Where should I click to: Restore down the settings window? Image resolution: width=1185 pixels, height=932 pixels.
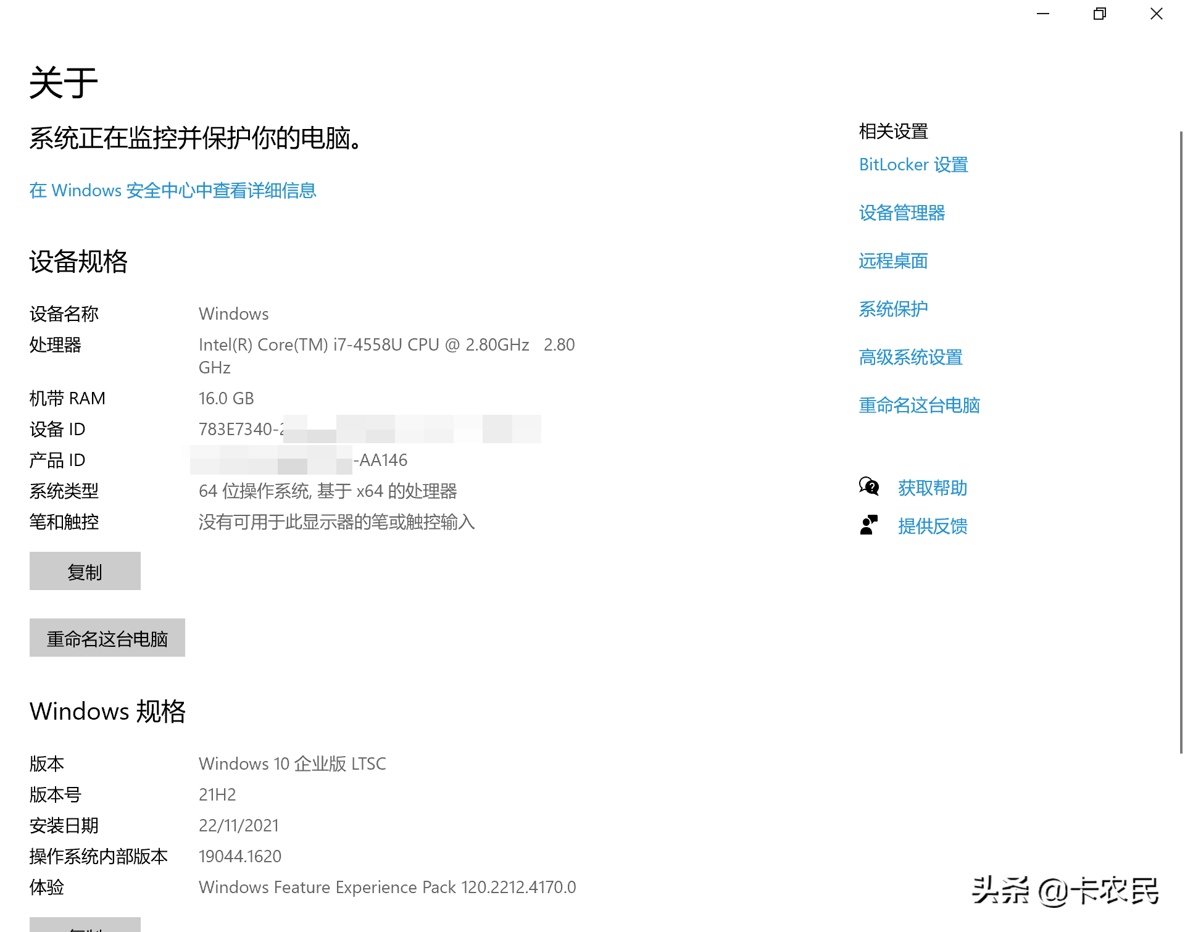(x=1100, y=14)
